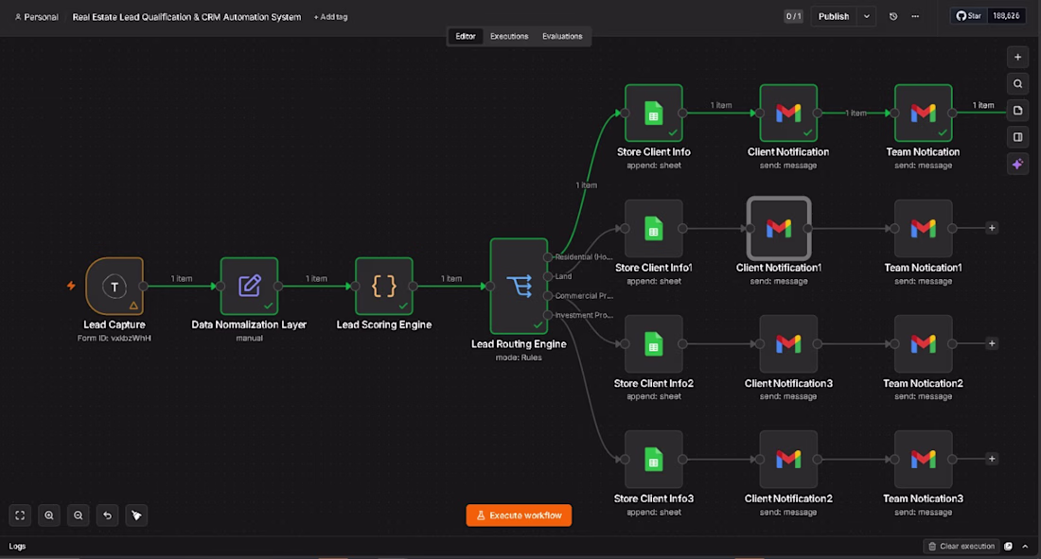Click the Add tag link
The width and height of the screenshot is (1041, 559).
point(330,17)
